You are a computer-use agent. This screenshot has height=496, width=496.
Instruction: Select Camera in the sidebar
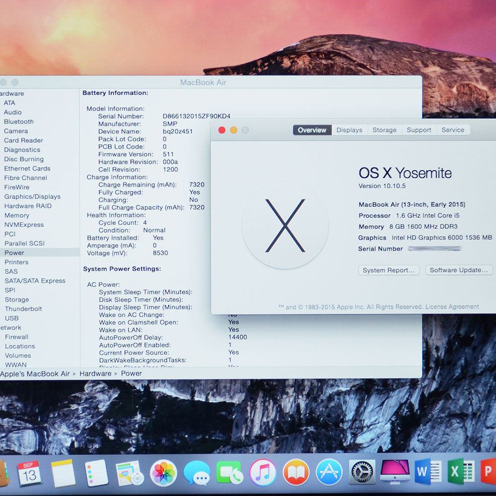[16, 131]
